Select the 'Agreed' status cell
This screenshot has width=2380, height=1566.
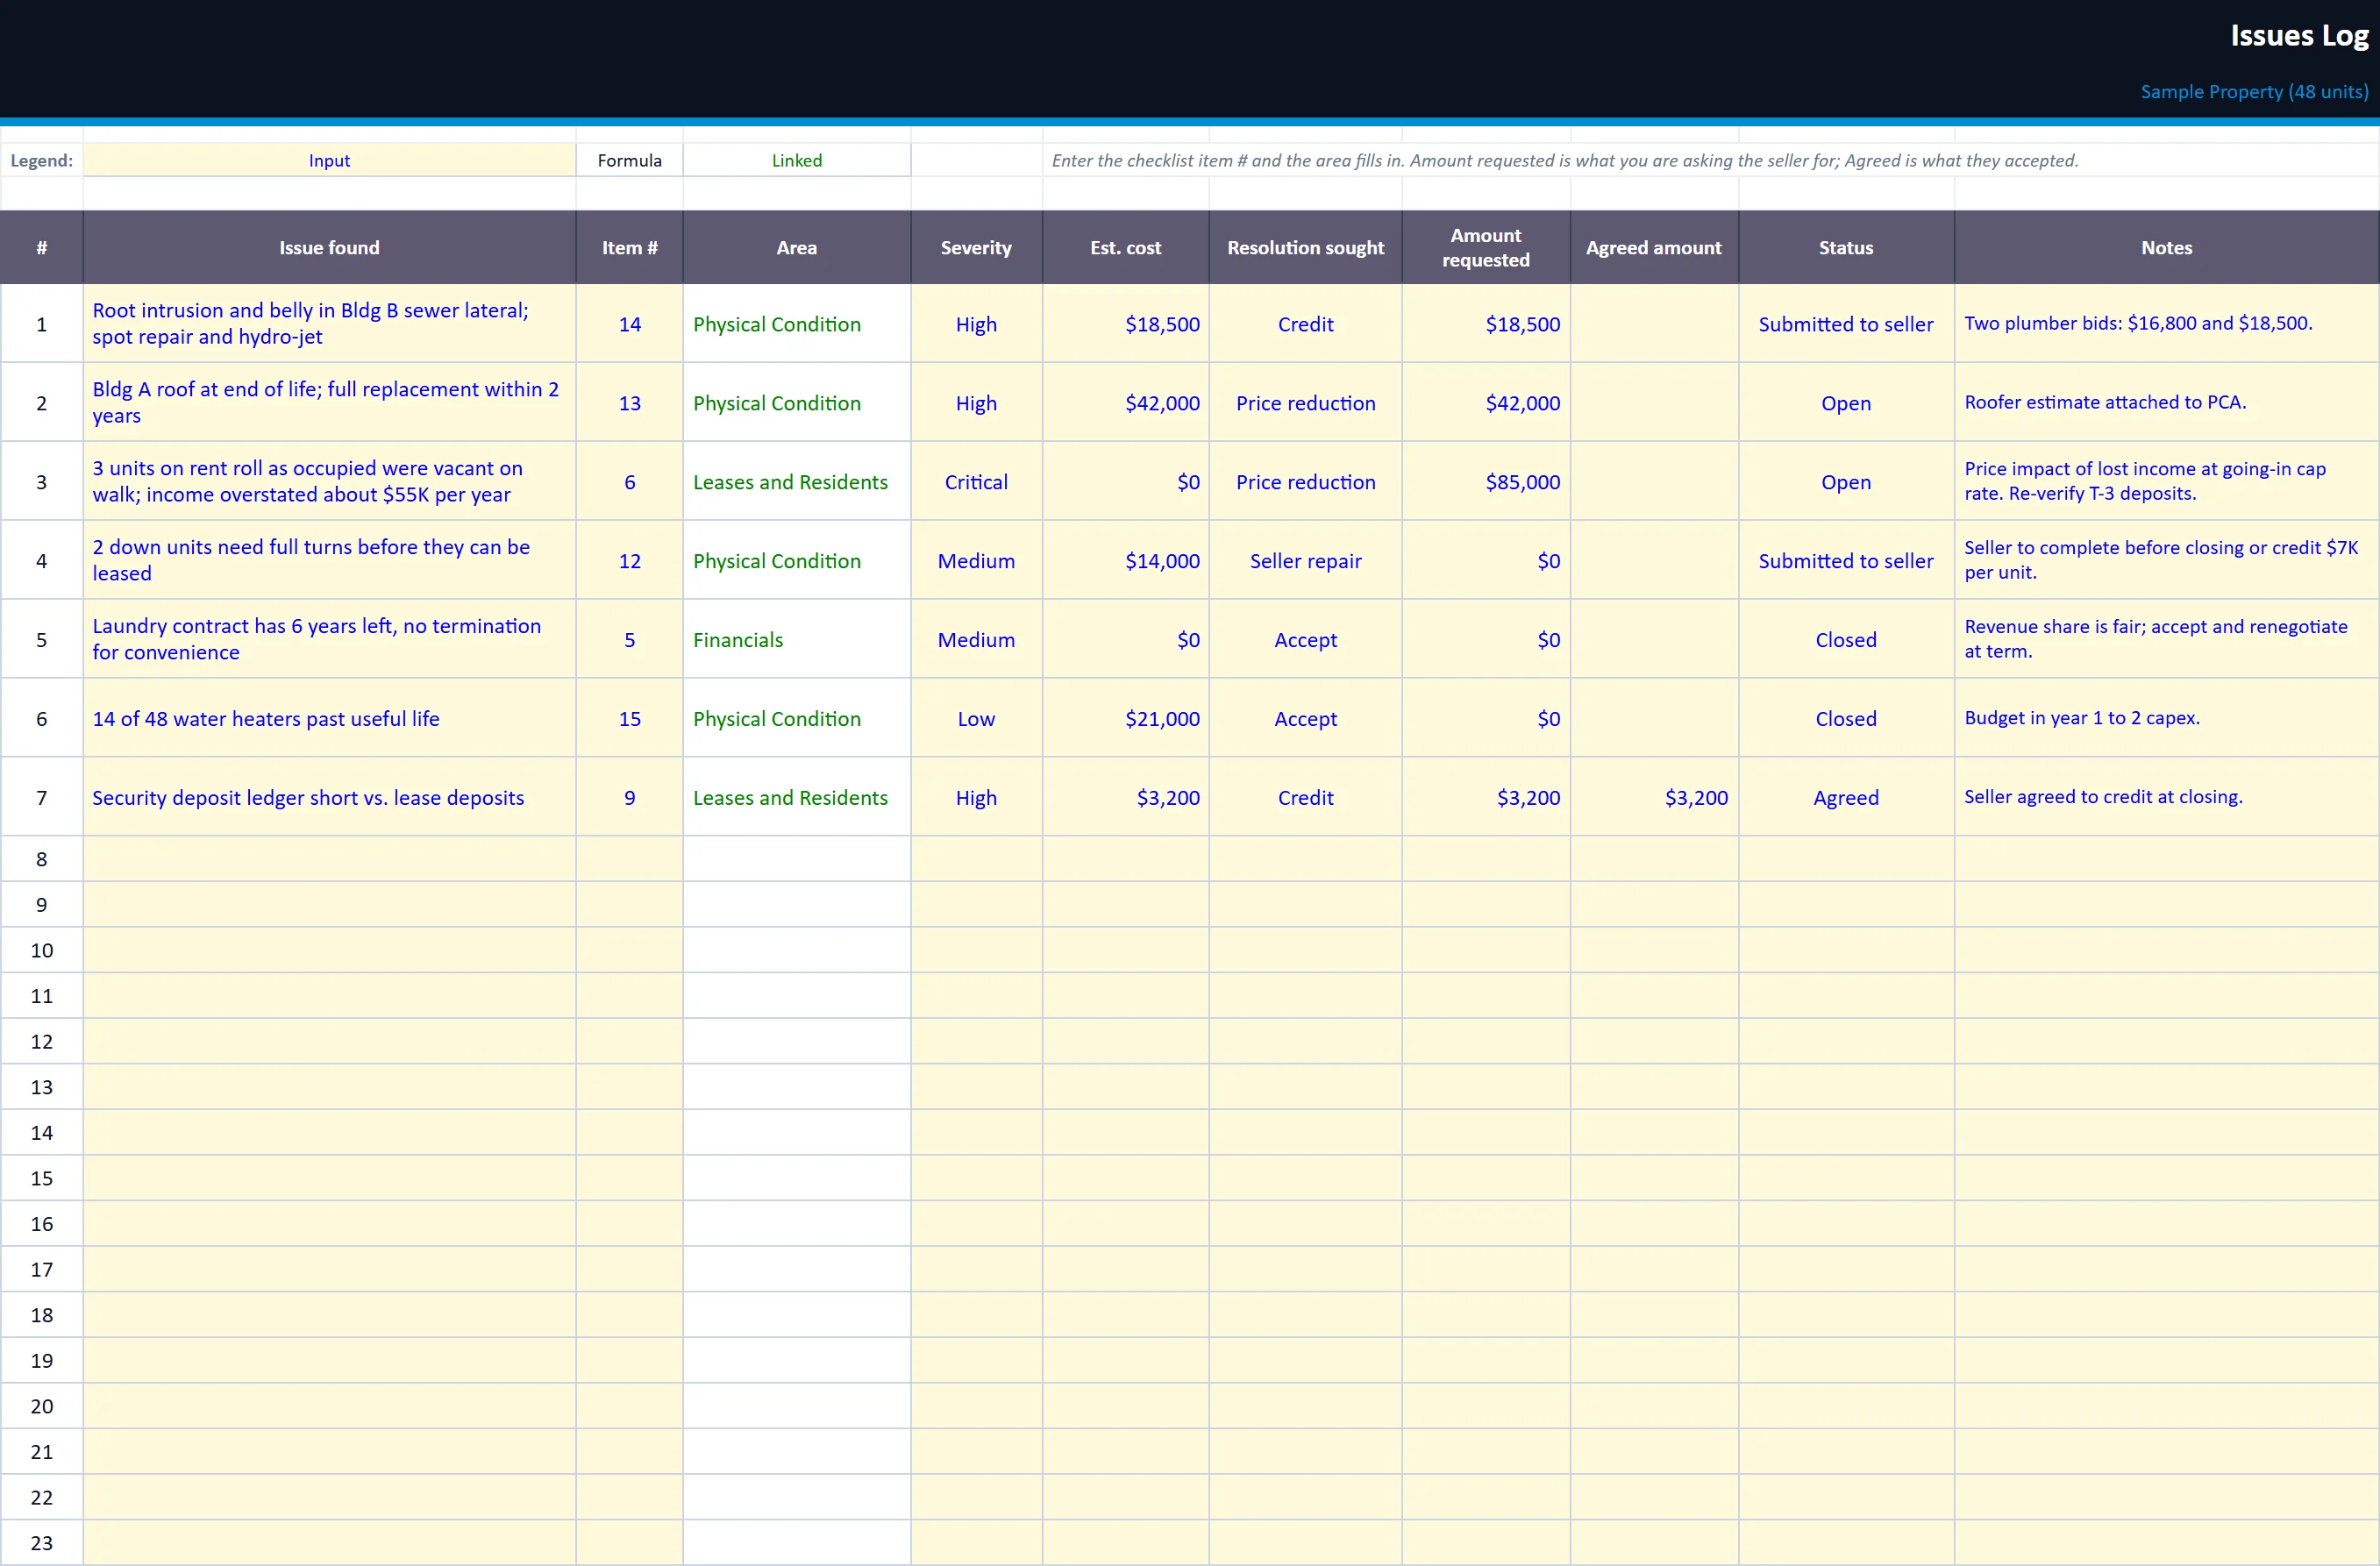click(1846, 798)
